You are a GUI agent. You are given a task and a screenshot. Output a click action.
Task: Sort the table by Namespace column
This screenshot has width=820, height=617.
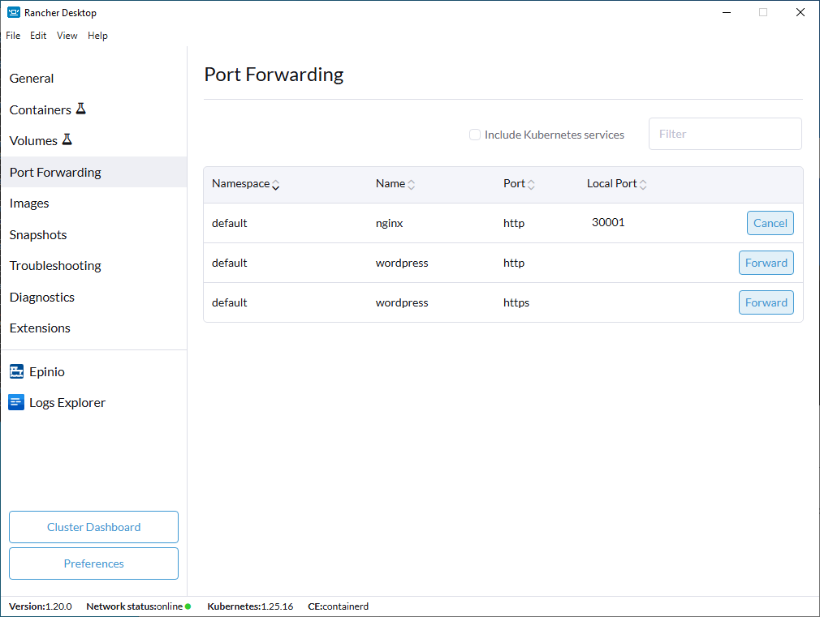click(x=275, y=185)
